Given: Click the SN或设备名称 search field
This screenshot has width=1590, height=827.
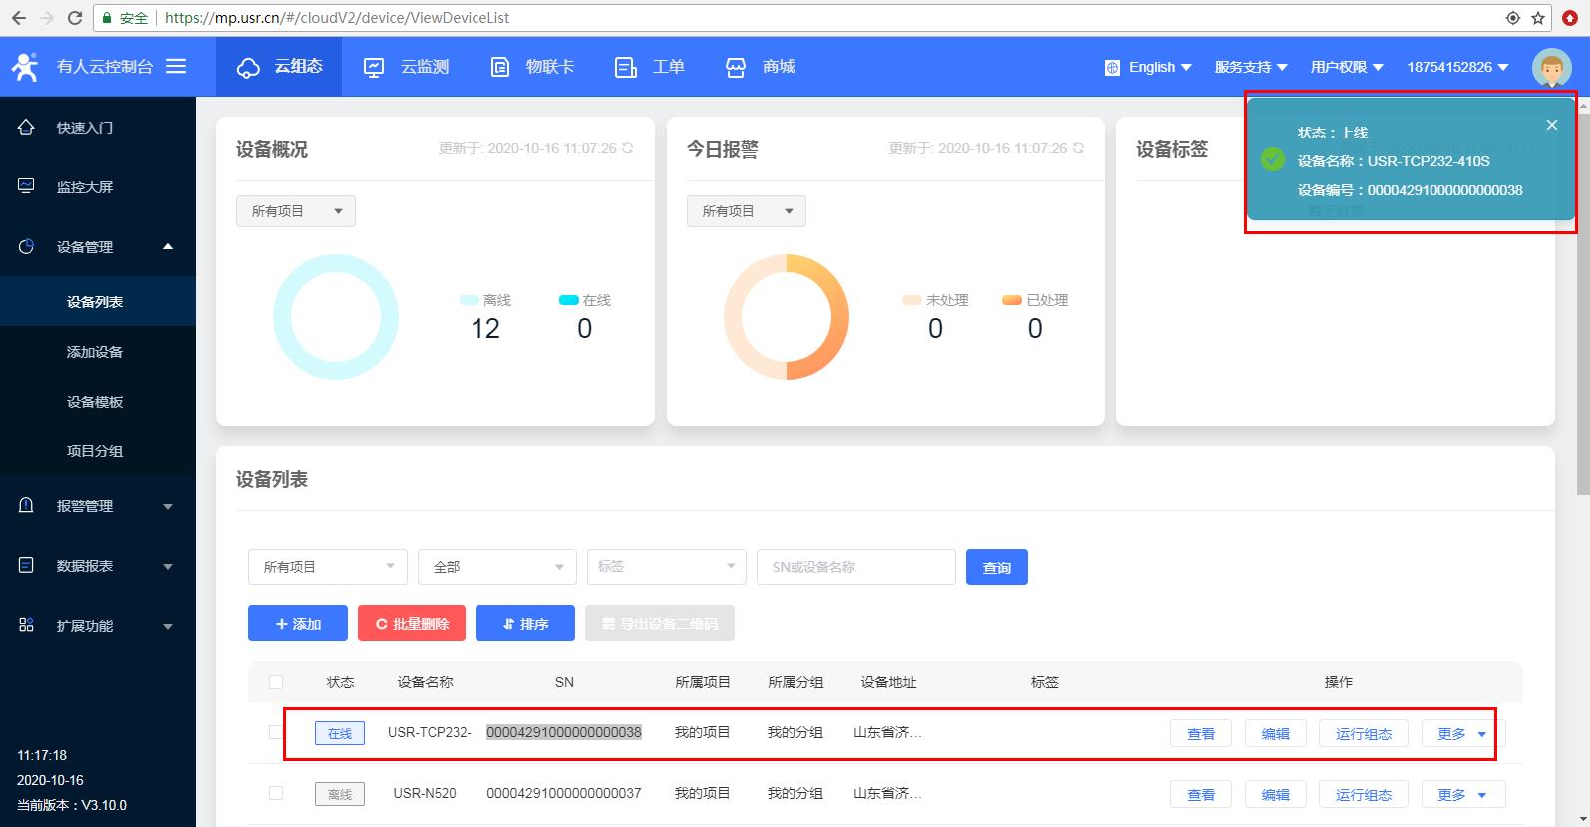Looking at the screenshot, I should click(855, 567).
